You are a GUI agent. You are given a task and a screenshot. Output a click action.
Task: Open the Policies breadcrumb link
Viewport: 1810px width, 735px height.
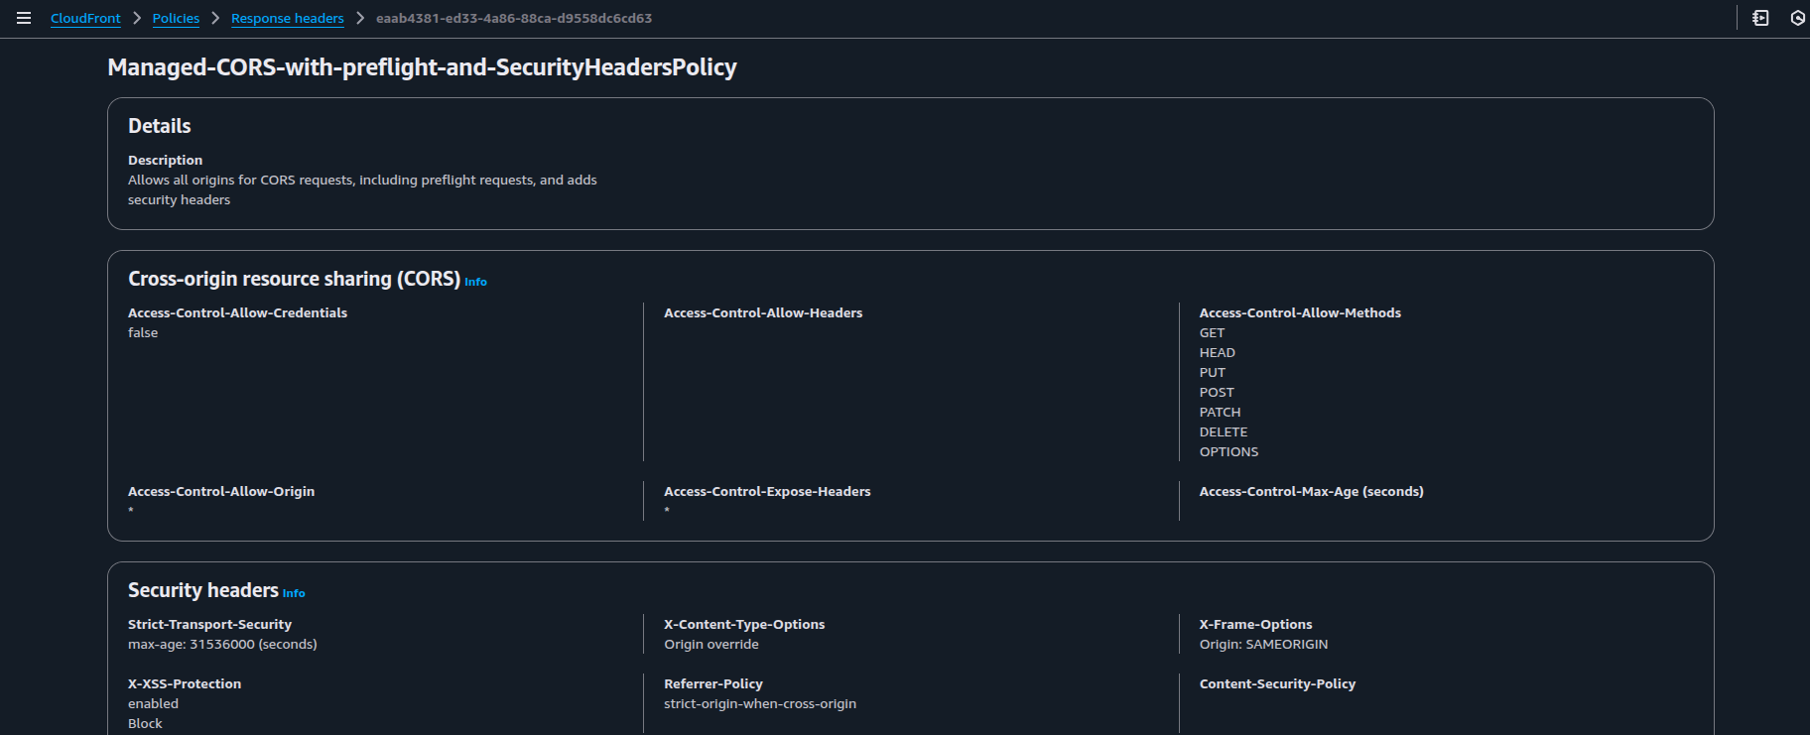coord(176,18)
